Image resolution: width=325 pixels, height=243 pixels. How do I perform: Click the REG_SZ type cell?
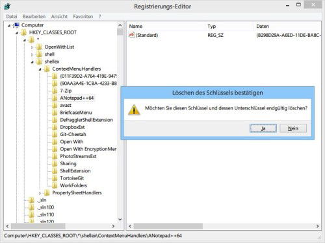[x=215, y=35]
